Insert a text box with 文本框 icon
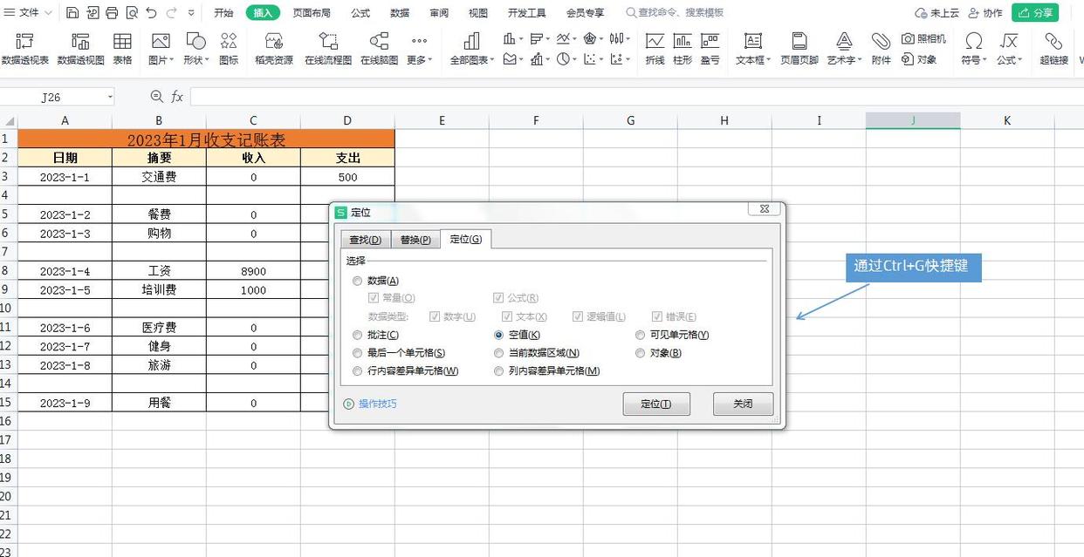 pos(752,49)
